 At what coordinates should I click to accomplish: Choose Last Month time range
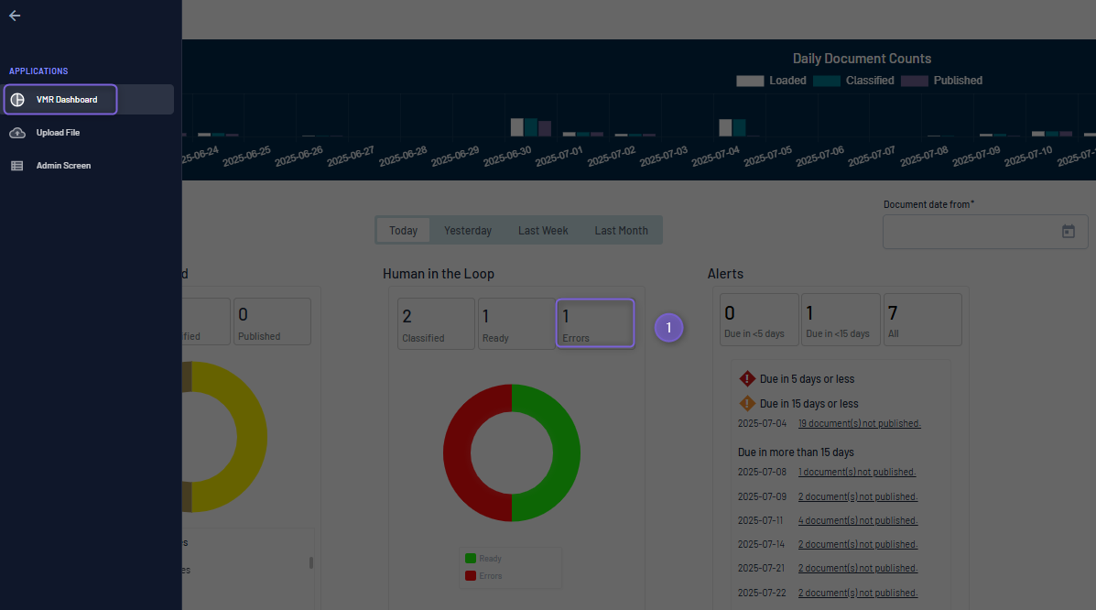(x=622, y=230)
